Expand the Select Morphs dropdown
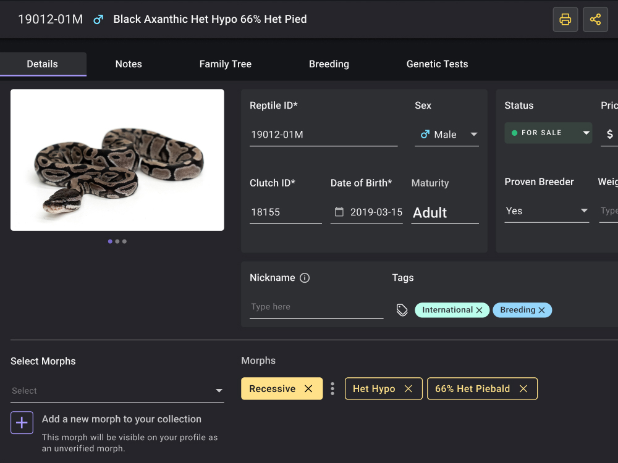This screenshot has height=463, width=618. pos(219,391)
